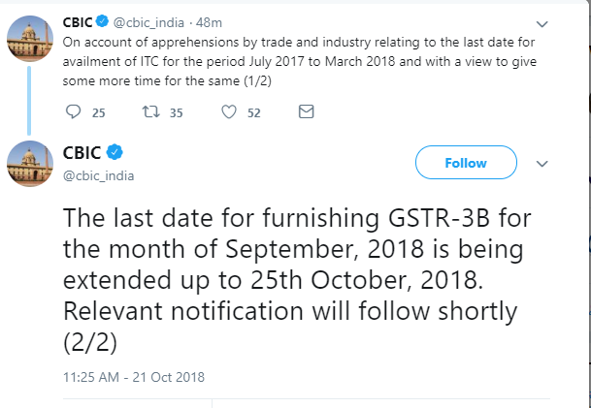Click the reply speech bubble icon
Screen dimensions: 591x408
[x=73, y=111]
